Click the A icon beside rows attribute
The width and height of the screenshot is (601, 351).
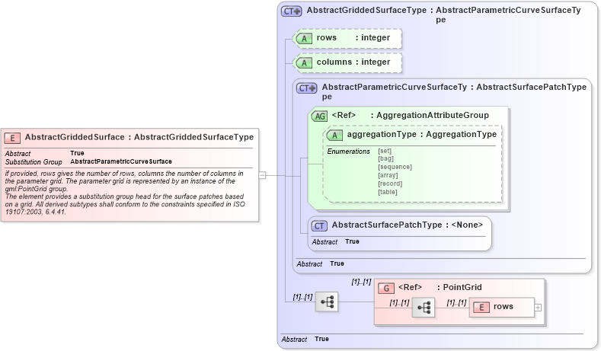pos(305,38)
